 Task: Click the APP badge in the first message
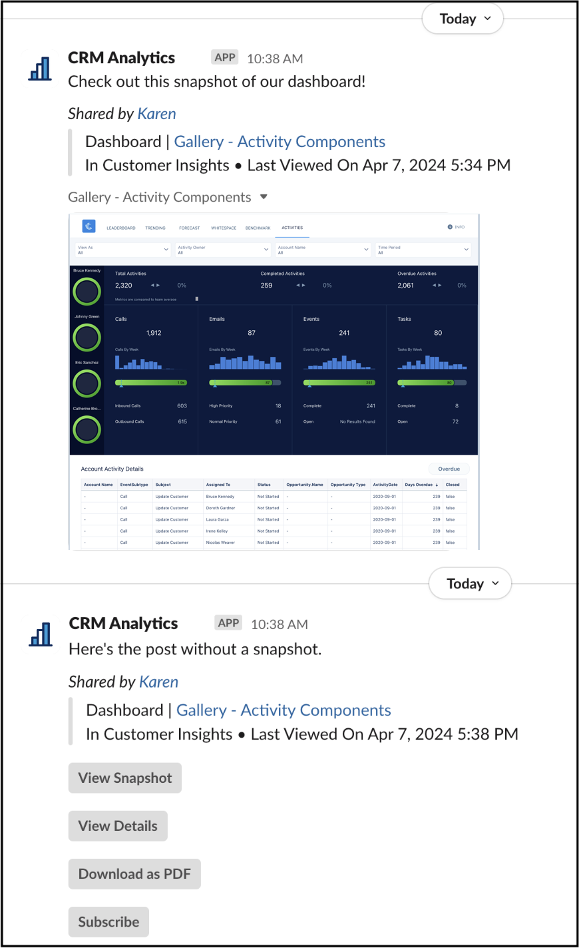coord(225,57)
